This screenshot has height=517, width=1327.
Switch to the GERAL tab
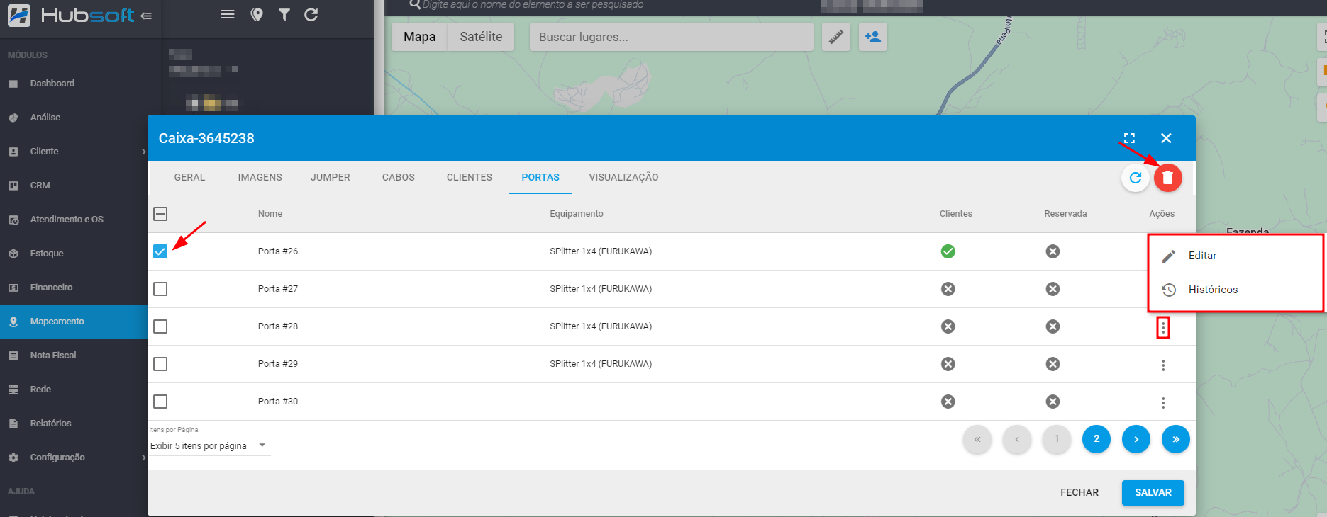(189, 178)
